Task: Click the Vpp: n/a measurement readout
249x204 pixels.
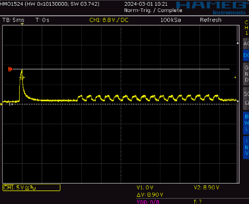Action: [148, 202]
